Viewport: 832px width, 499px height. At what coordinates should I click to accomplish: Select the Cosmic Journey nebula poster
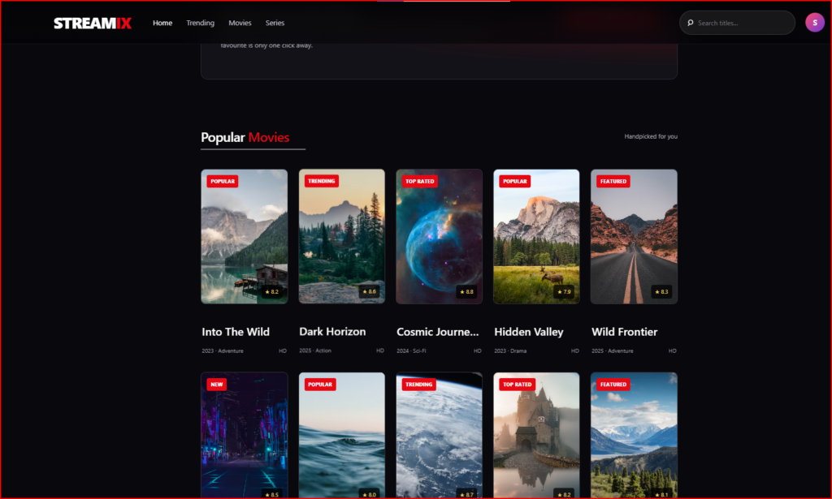tap(440, 236)
